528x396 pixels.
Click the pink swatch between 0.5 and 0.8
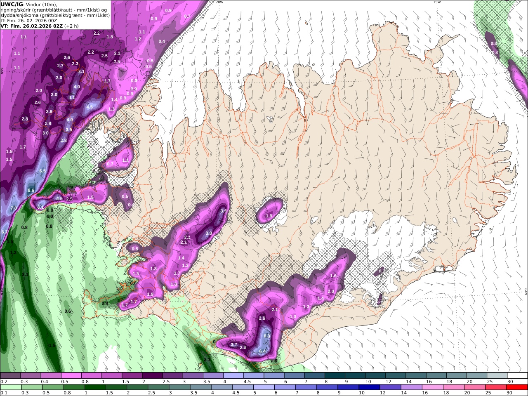[71, 376]
